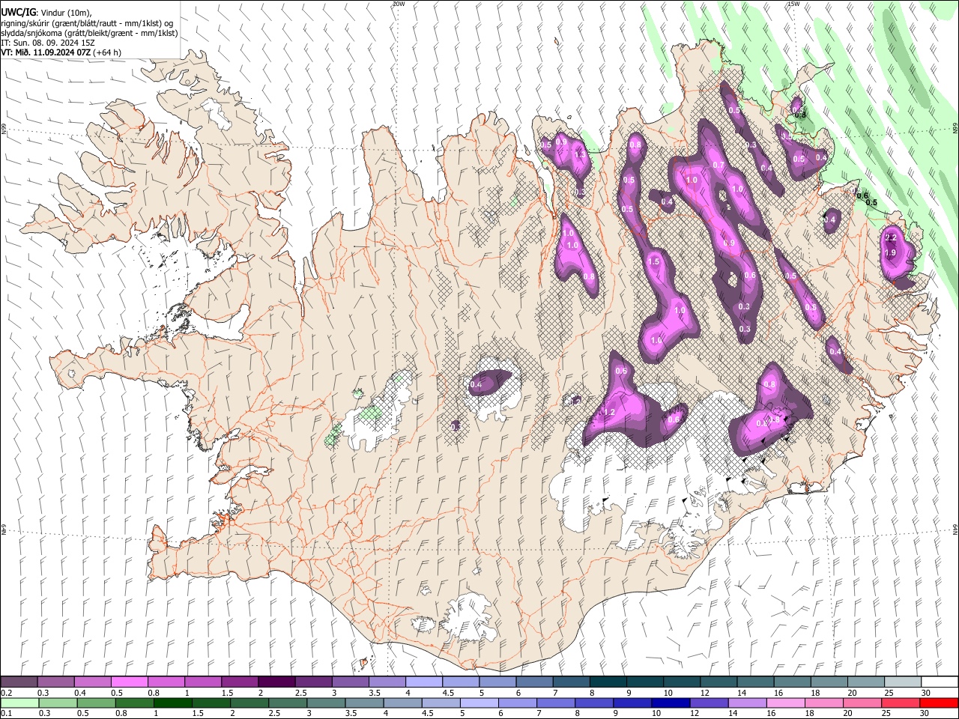
Task: Click the lower legend swatch between 10 and 12
Action: pos(671,703)
